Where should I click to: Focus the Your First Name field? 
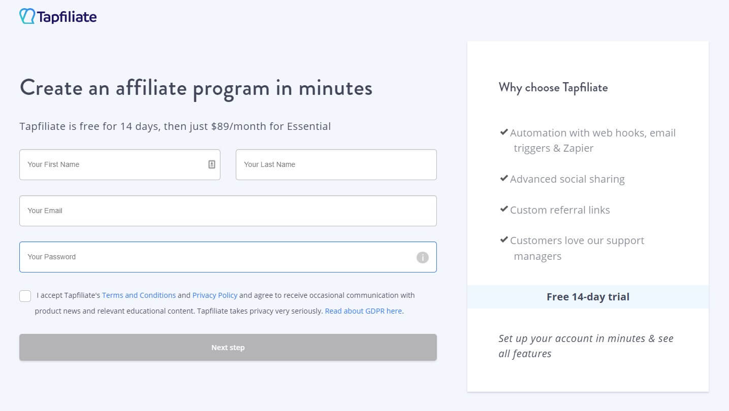[x=120, y=164]
